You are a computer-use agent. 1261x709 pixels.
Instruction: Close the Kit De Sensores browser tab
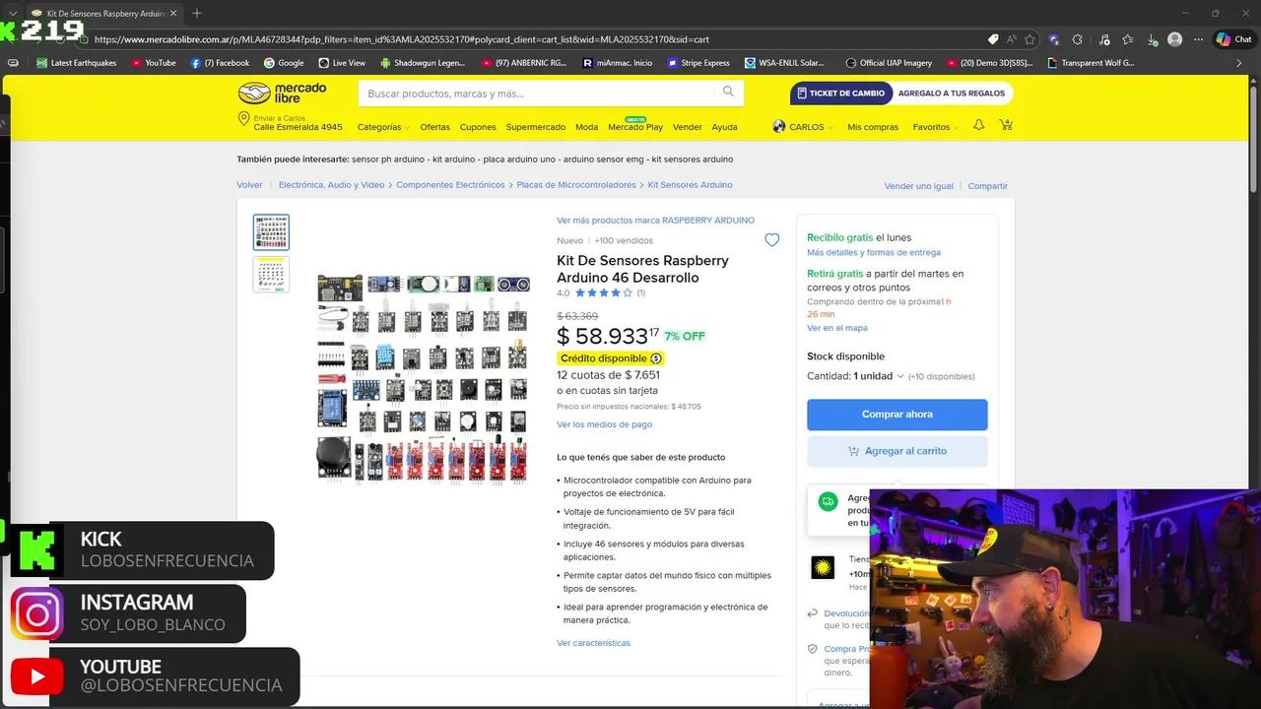click(173, 14)
